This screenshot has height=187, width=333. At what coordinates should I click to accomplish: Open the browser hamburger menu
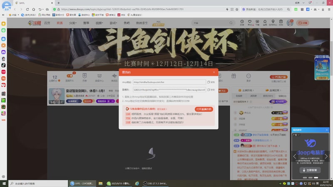(329, 9)
